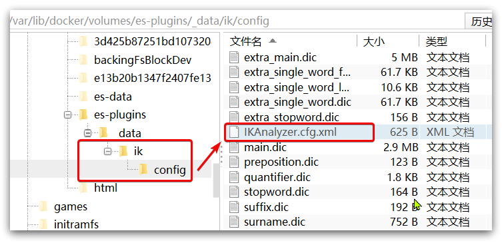502x243 pixels.
Task: Click the 3d425b87251bd107320 folder icon
Action: coord(83,41)
